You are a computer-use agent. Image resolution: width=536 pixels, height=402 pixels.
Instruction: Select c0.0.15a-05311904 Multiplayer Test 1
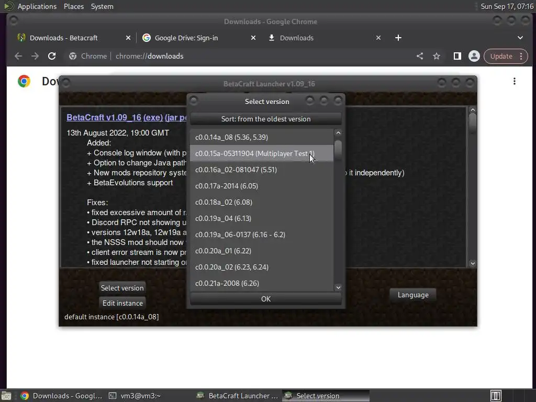tap(262, 153)
